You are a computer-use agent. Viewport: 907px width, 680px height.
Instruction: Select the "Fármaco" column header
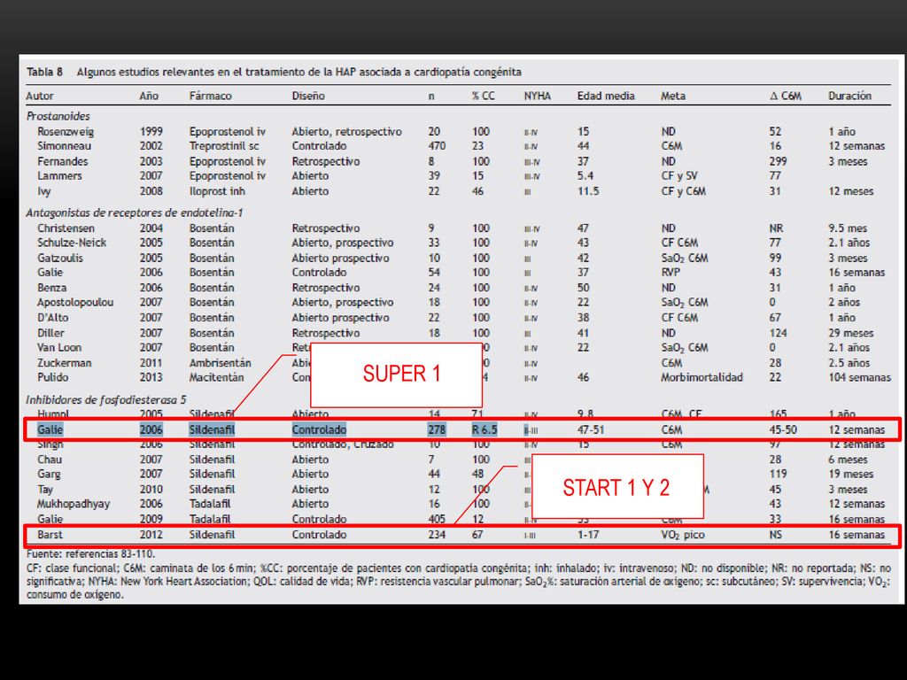(211, 96)
